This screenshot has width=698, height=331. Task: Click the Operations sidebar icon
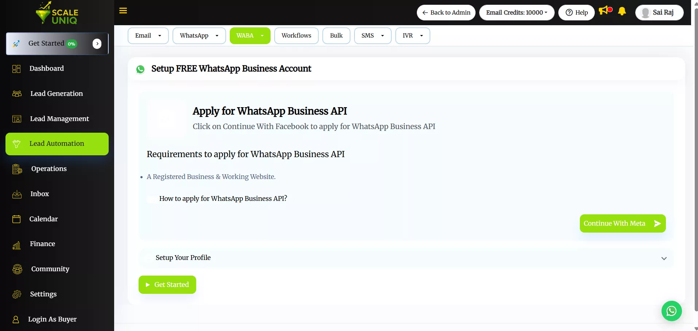coord(17,169)
